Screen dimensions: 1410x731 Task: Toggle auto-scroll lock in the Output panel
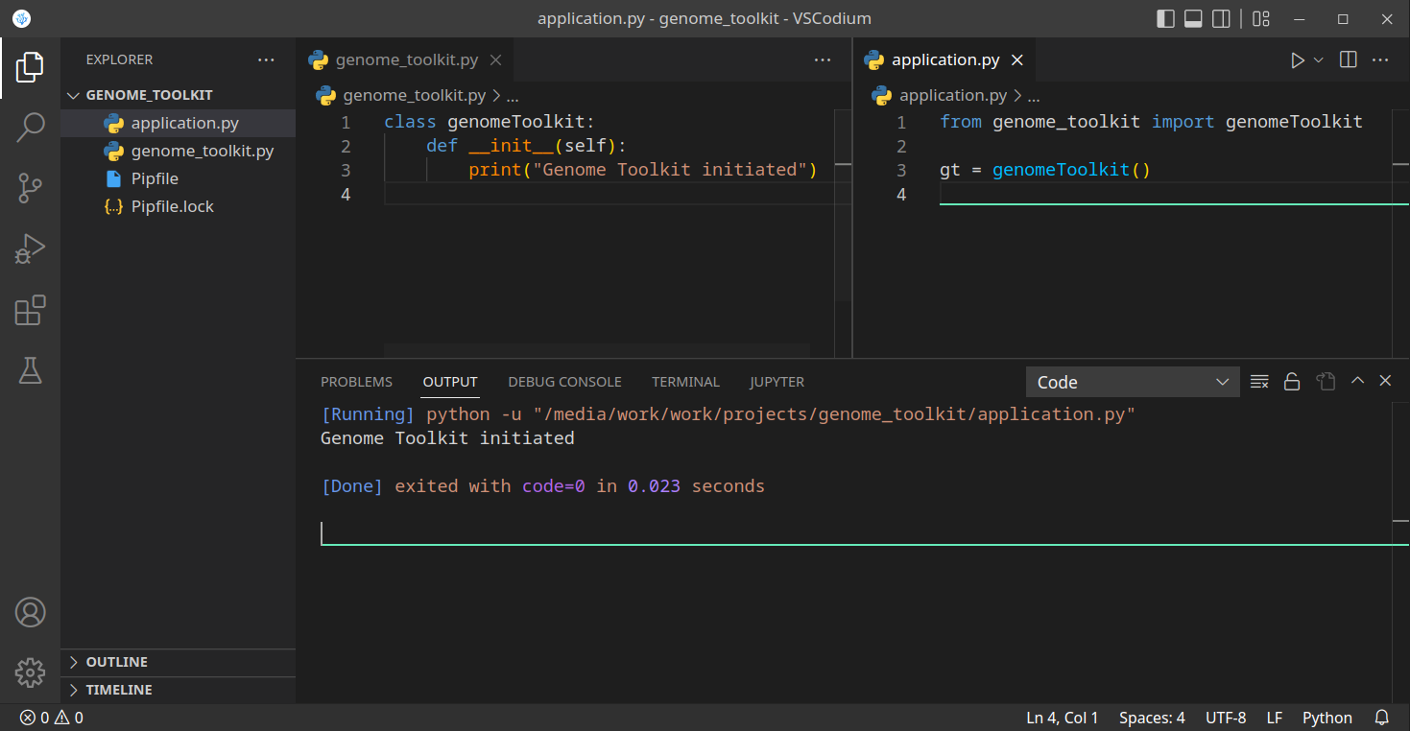(1291, 381)
